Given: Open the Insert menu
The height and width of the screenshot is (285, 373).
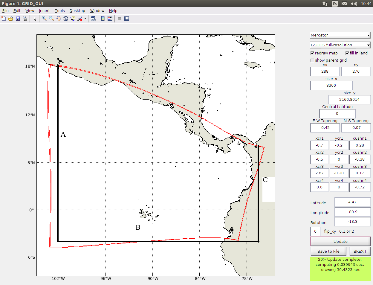Looking at the screenshot, I should click(44, 11).
